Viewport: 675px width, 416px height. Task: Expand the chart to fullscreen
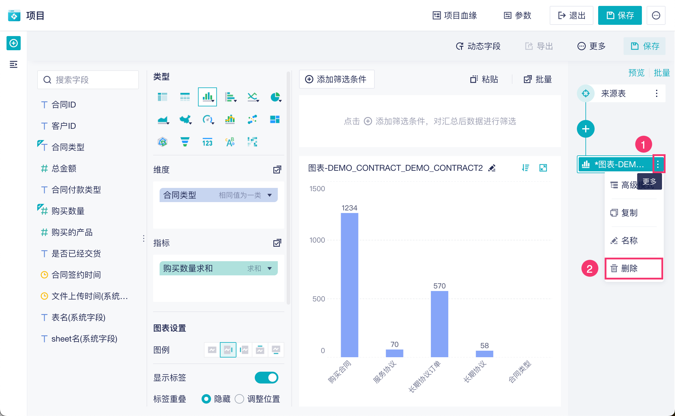pos(543,168)
